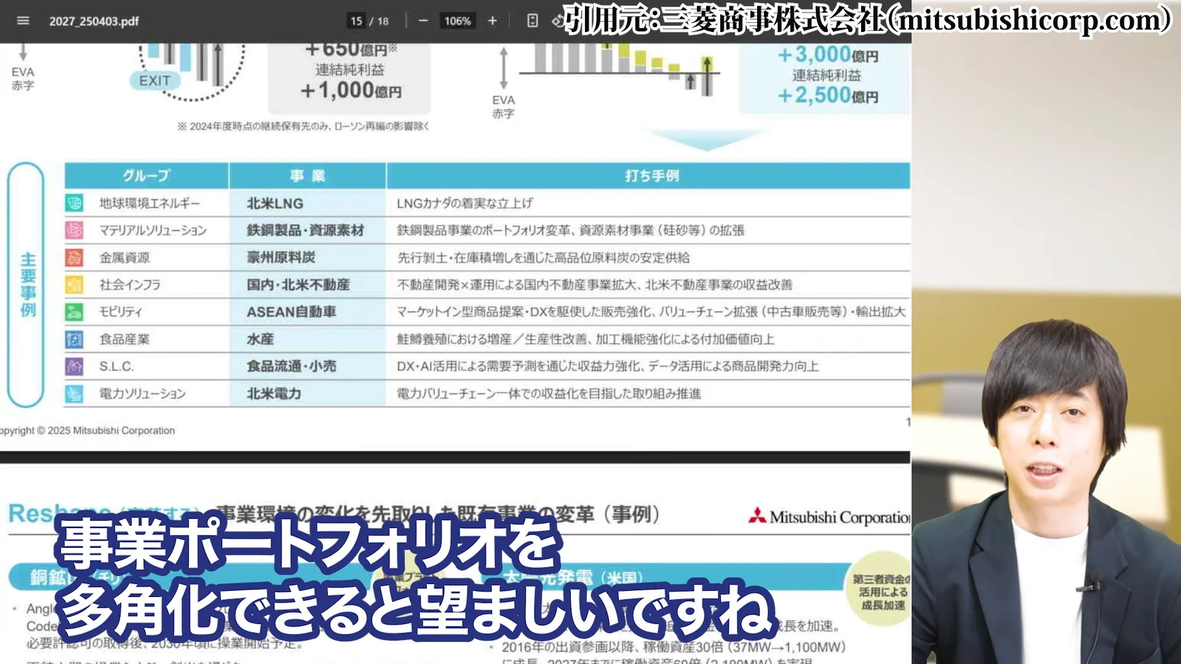The image size is (1181, 664).
Task: Click the 社会インフラ group icon
Action: coord(74,285)
